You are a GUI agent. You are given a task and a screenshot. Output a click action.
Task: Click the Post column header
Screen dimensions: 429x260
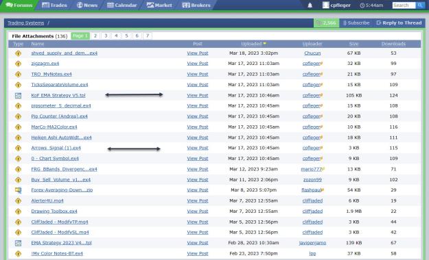[x=198, y=44]
